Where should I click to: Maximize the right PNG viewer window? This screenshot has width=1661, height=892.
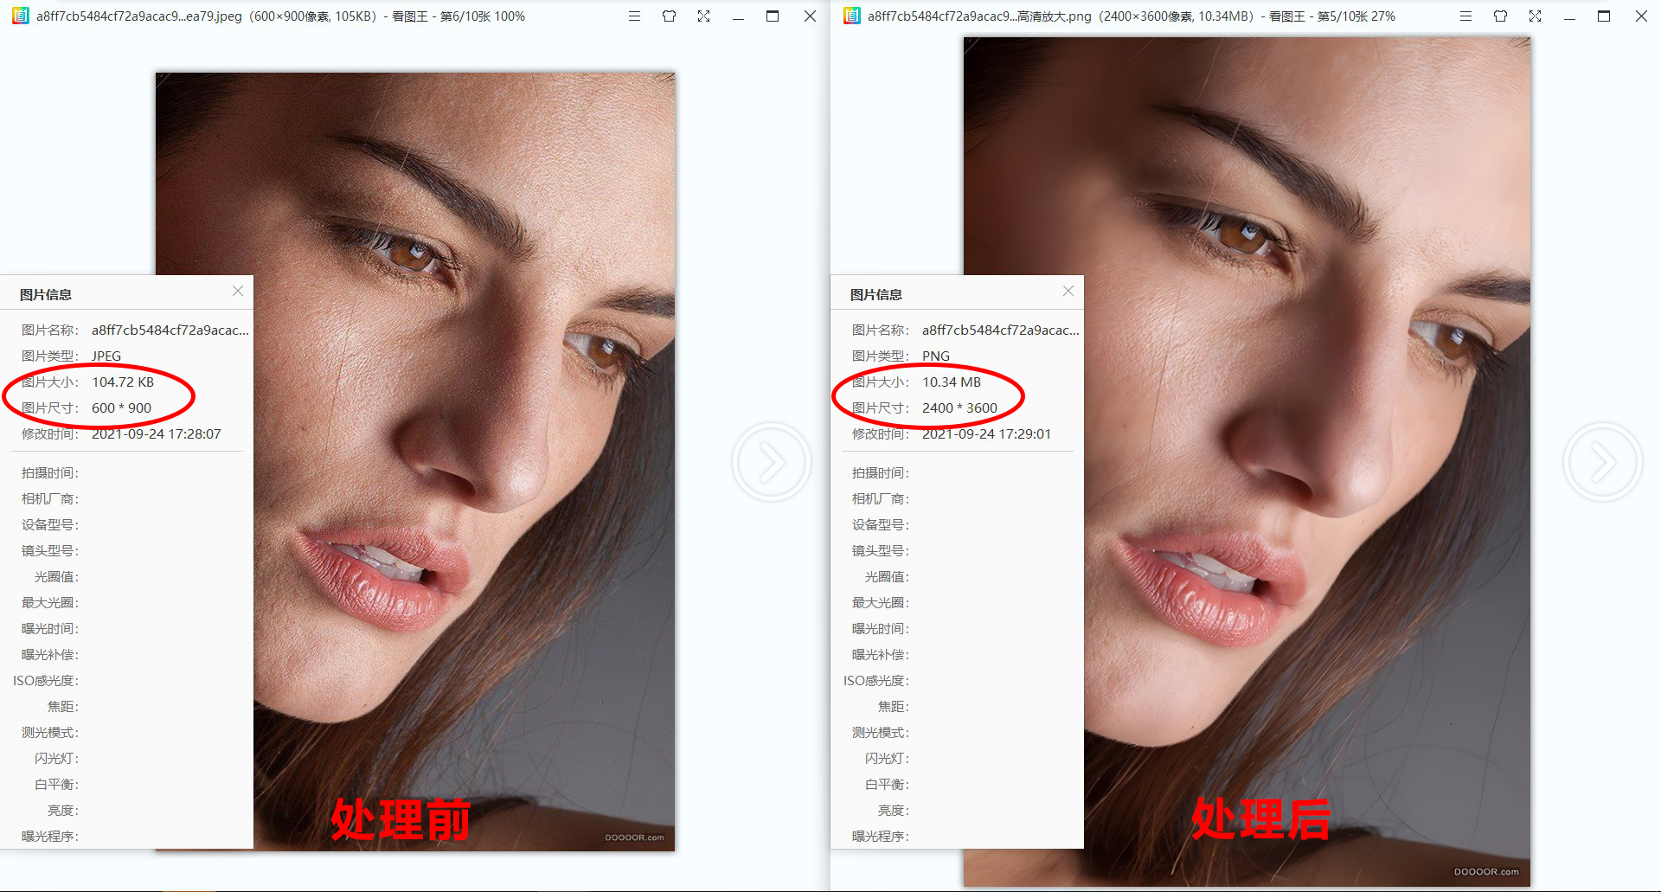pyautogui.click(x=1604, y=16)
